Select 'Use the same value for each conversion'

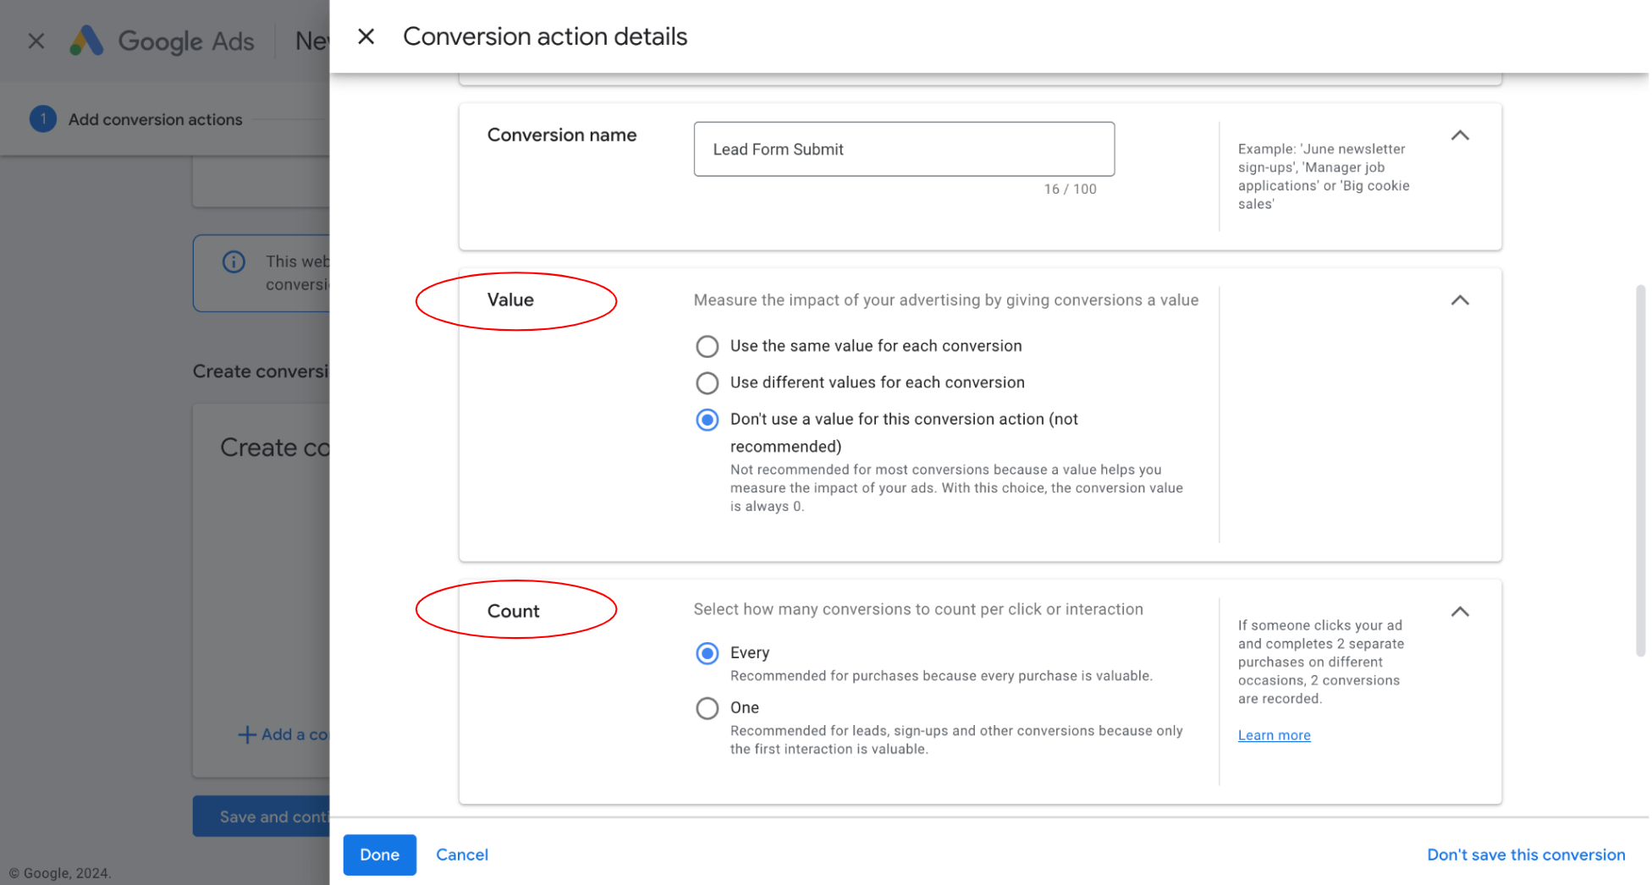pyautogui.click(x=707, y=346)
